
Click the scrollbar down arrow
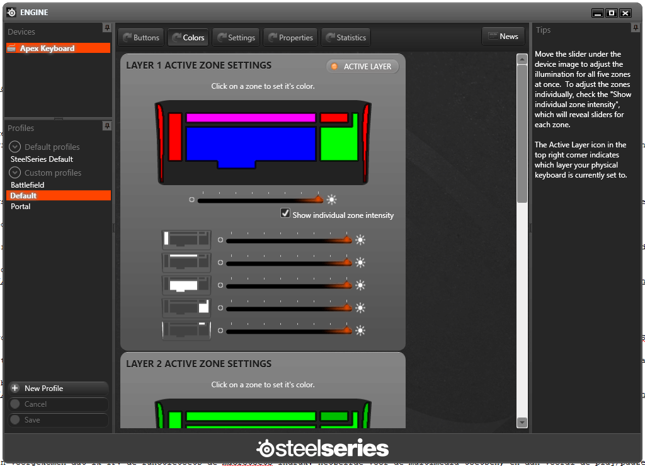click(x=522, y=423)
